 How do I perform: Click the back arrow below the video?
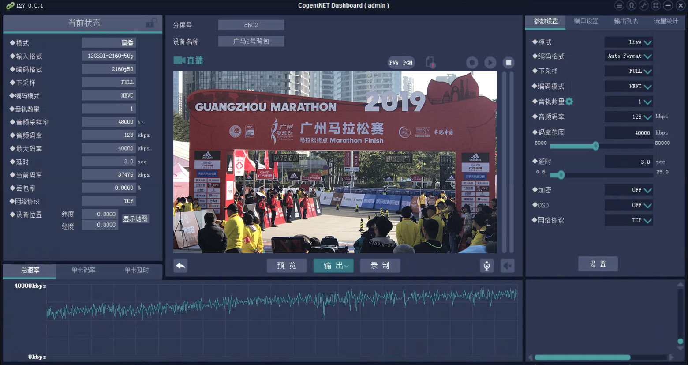pyautogui.click(x=180, y=266)
